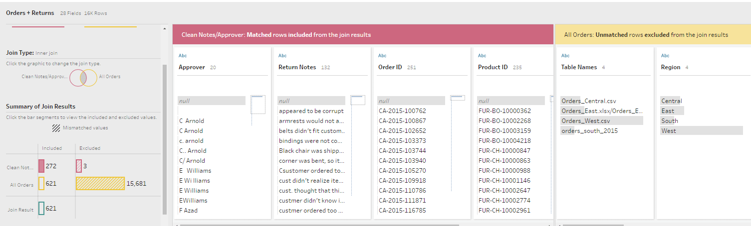Click the left panel vertical scrollbar
The height and width of the screenshot is (226, 751).
(165, 139)
